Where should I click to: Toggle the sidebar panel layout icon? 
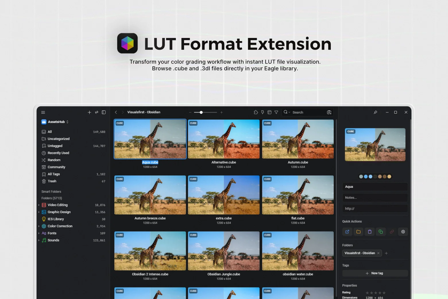pyautogui.click(x=104, y=112)
